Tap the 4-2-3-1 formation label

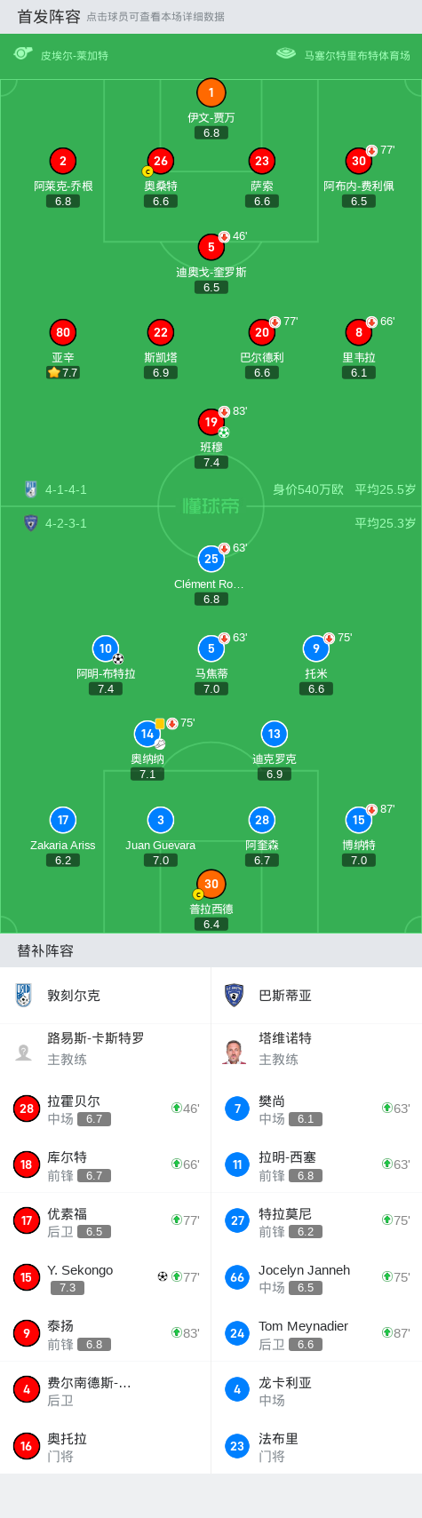[66, 523]
